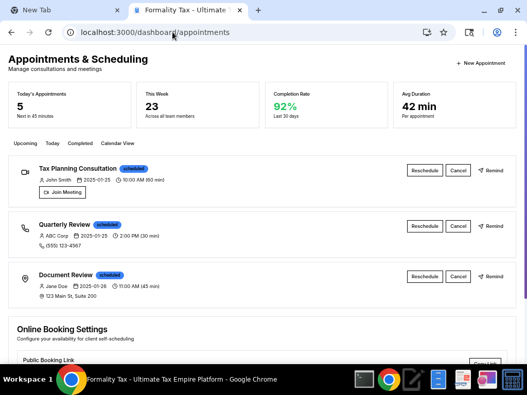Open the terminal from the taskbar

(x=364, y=380)
